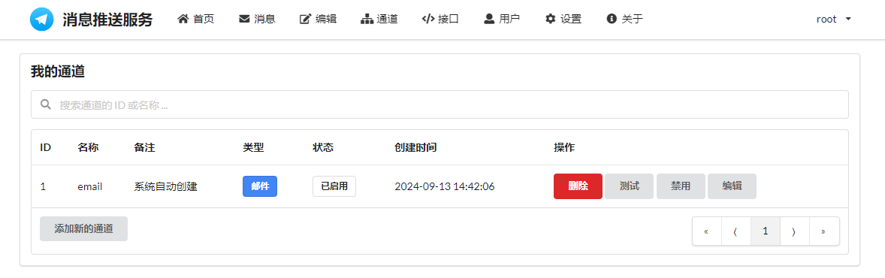Click the edit pencil icon in navbar
Image resolution: width=885 pixels, height=278 pixels.
coord(305,20)
